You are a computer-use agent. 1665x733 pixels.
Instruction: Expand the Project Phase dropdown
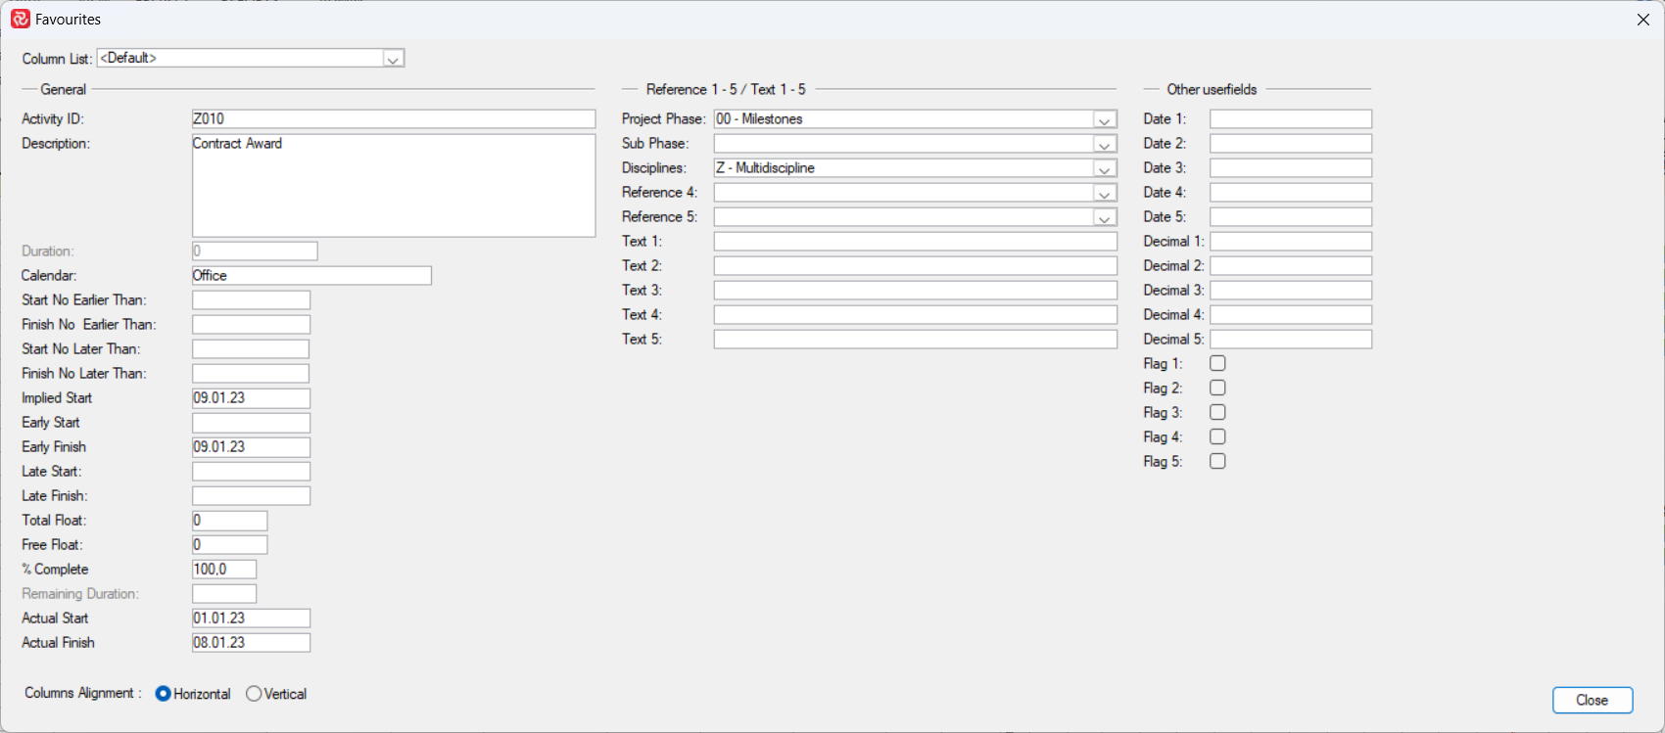[x=1104, y=119]
